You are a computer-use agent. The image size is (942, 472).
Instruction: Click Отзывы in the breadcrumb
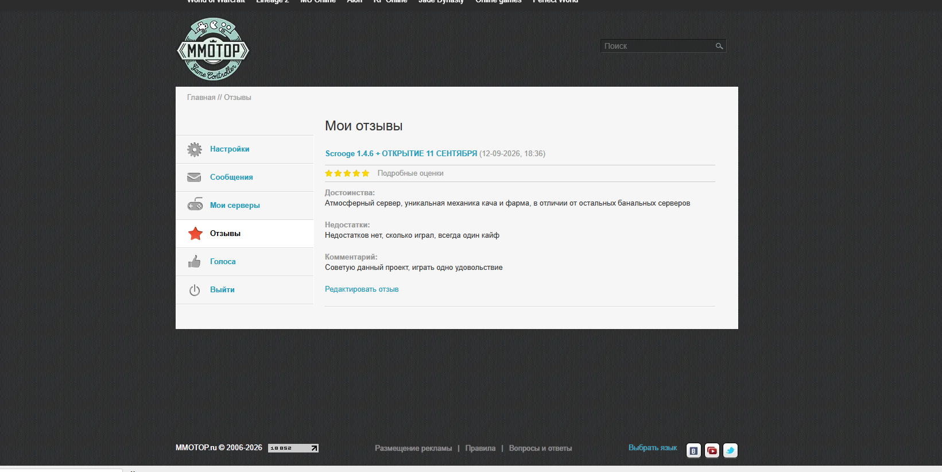coord(238,98)
